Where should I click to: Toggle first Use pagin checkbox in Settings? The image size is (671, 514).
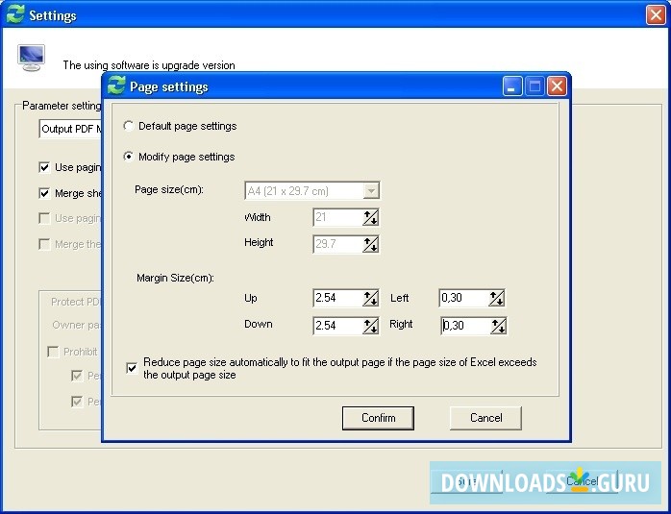tap(44, 167)
